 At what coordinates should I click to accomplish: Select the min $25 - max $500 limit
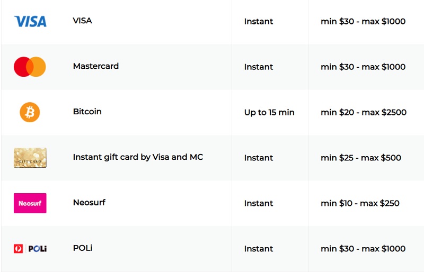[361, 158]
